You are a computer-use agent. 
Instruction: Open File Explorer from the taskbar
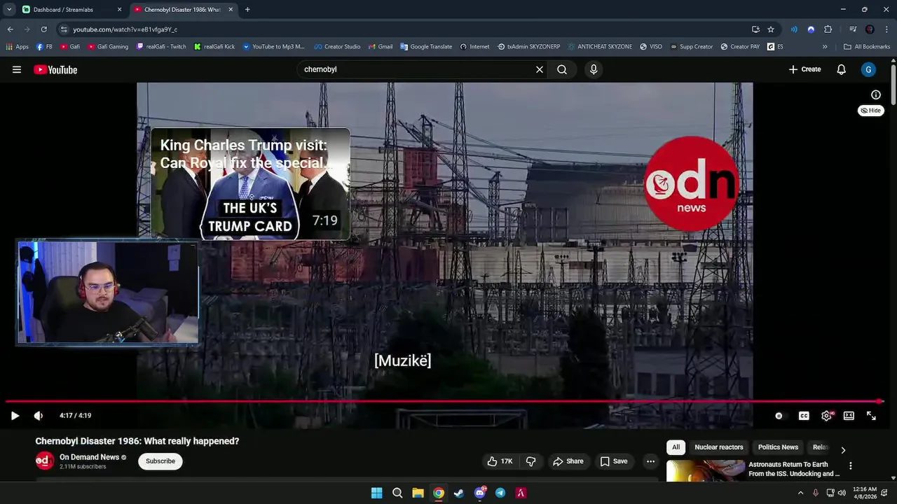(418, 493)
